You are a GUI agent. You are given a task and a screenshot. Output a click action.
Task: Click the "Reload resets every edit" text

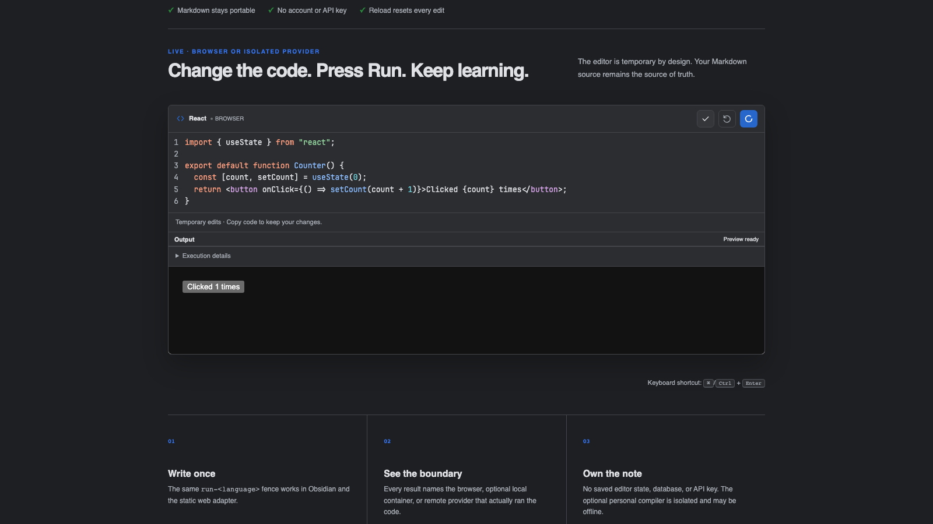[x=406, y=10]
